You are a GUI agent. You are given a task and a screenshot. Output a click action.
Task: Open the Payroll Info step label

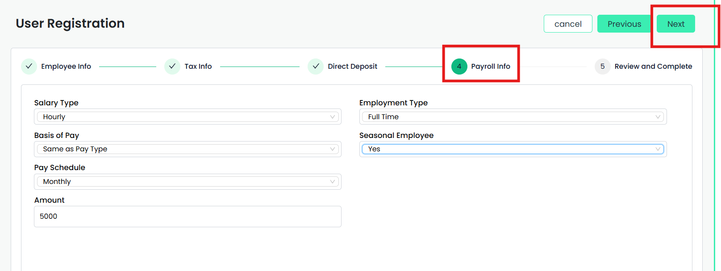coord(491,66)
